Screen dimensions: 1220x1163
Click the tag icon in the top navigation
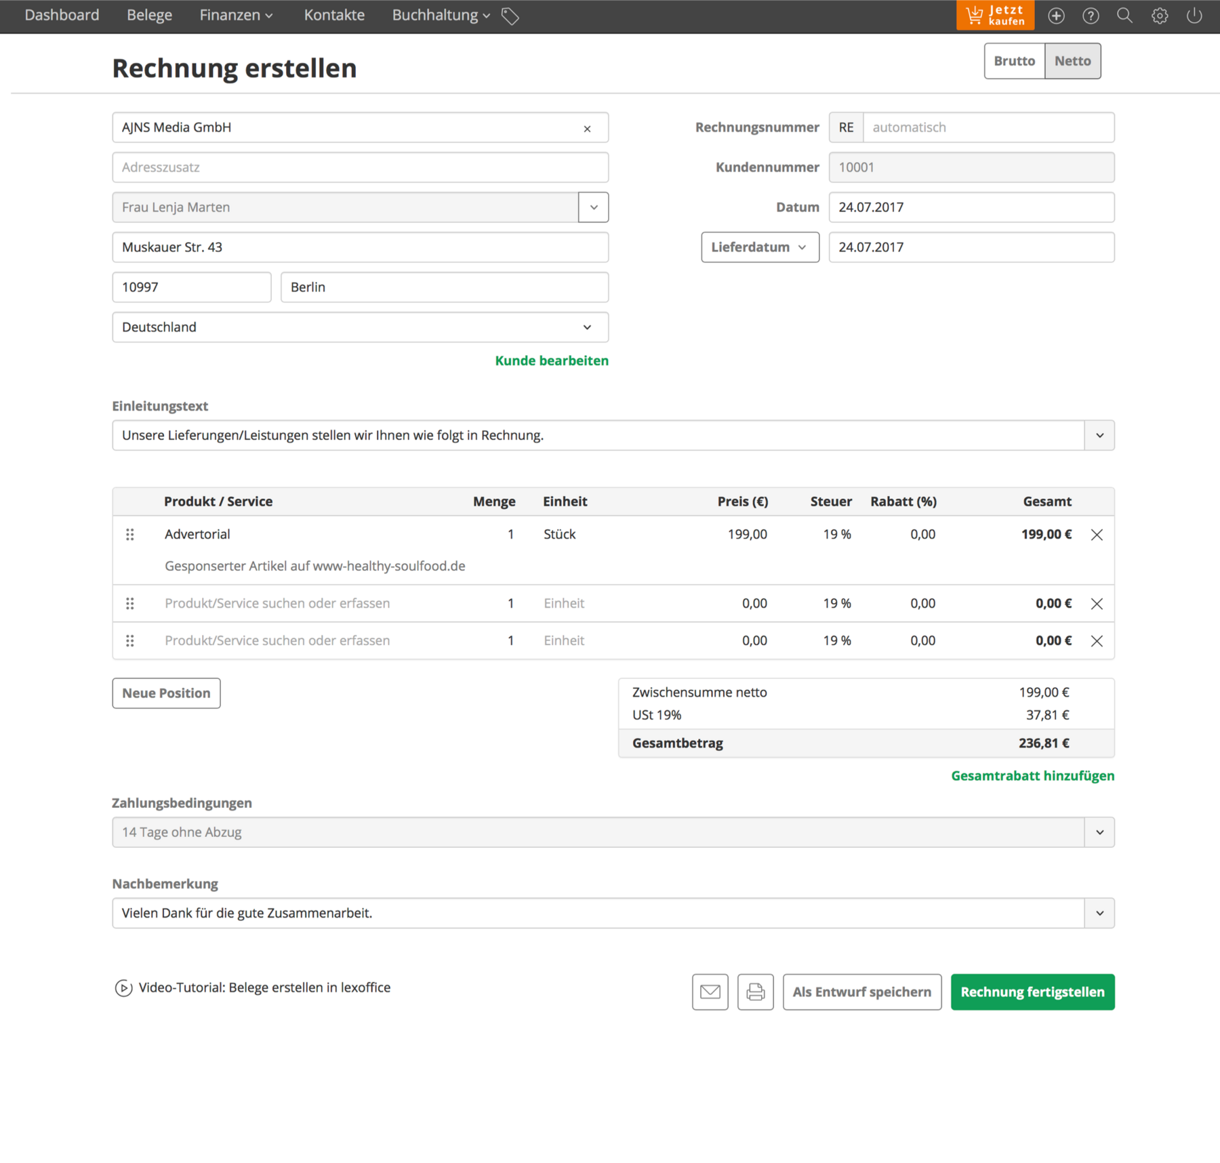[510, 16]
